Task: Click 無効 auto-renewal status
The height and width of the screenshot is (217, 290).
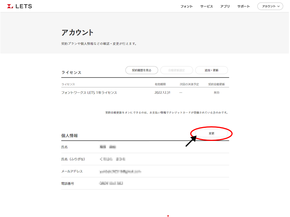Action: click(x=216, y=93)
